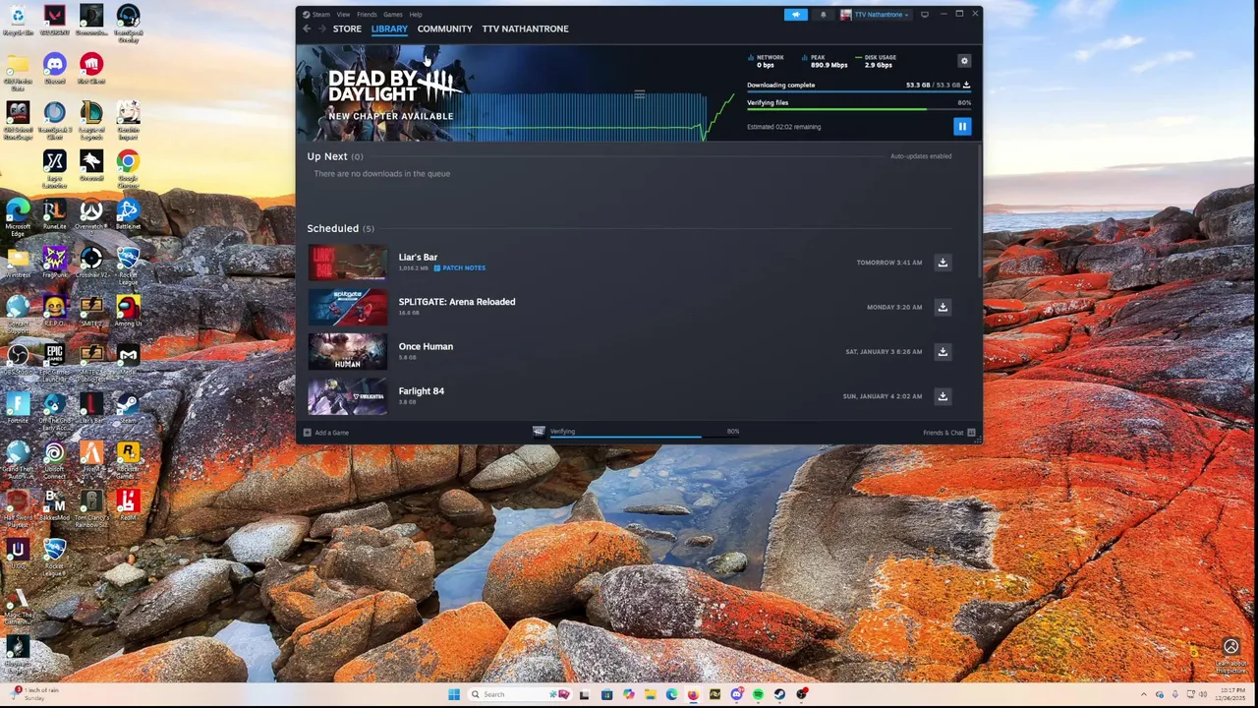The height and width of the screenshot is (708, 1258).
Task: Open the TTV NATHANTRONE profile tab
Action: pos(525,29)
